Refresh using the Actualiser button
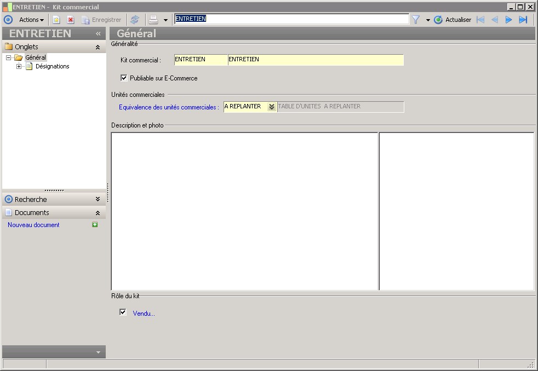The width and height of the screenshot is (538, 371). (x=453, y=20)
